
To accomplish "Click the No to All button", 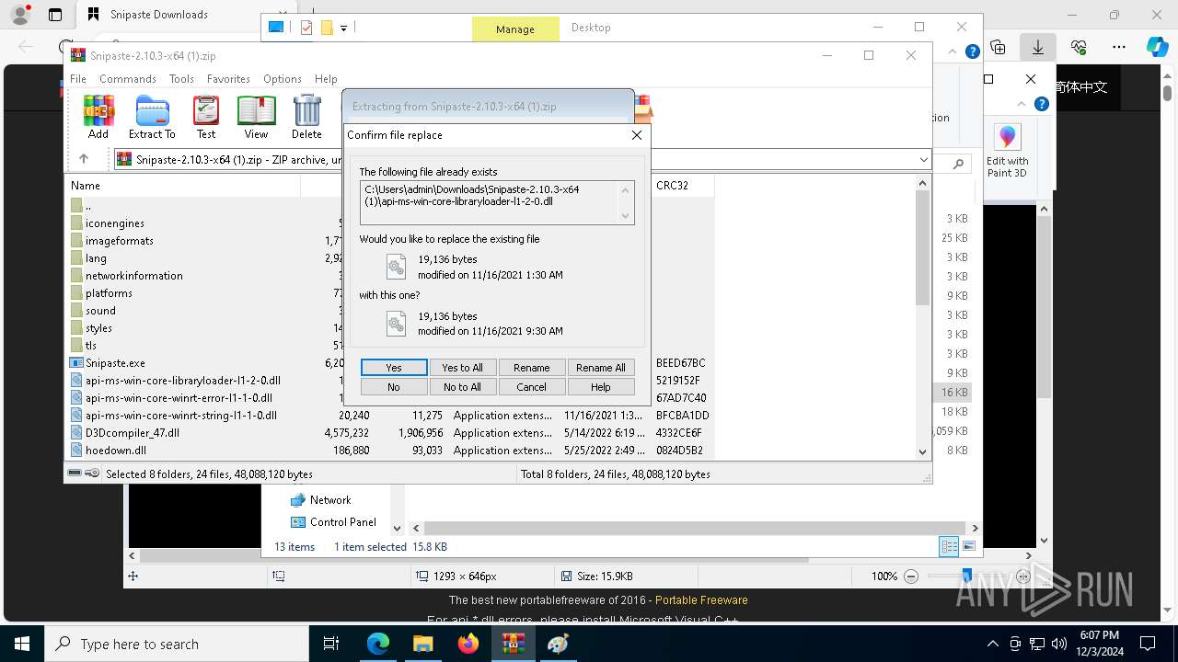I will point(462,387).
